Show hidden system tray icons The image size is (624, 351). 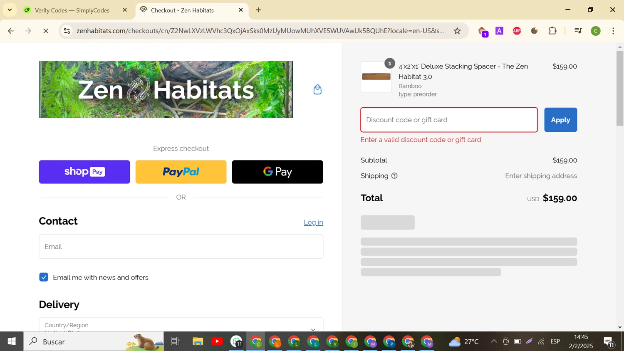point(494,341)
